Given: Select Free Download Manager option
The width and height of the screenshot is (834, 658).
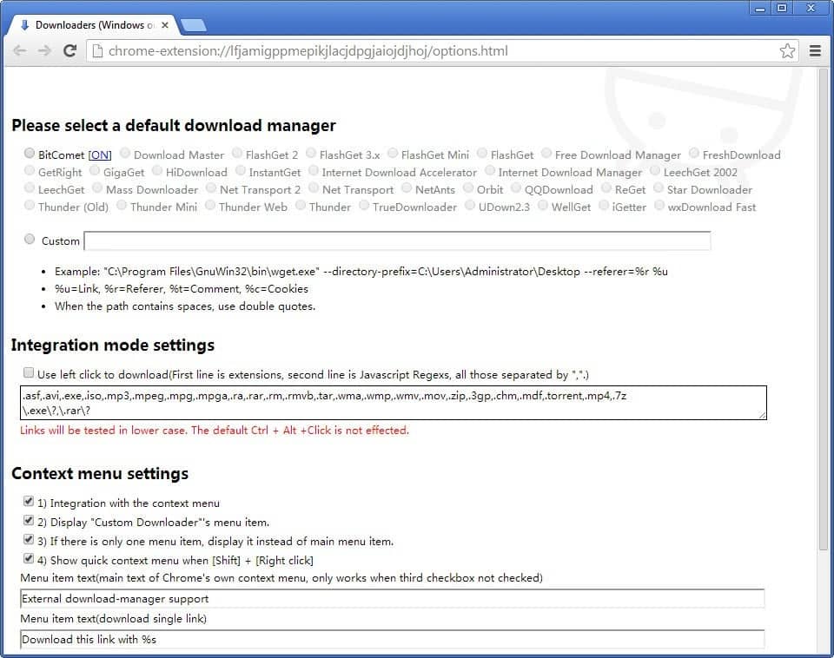Looking at the screenshot, I should click(x=546, y=153).
